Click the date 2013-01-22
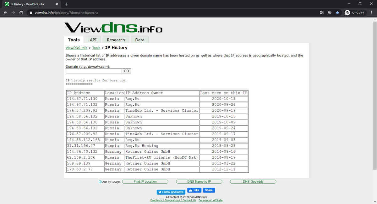The image size is (377, 204). coord(224,164)
